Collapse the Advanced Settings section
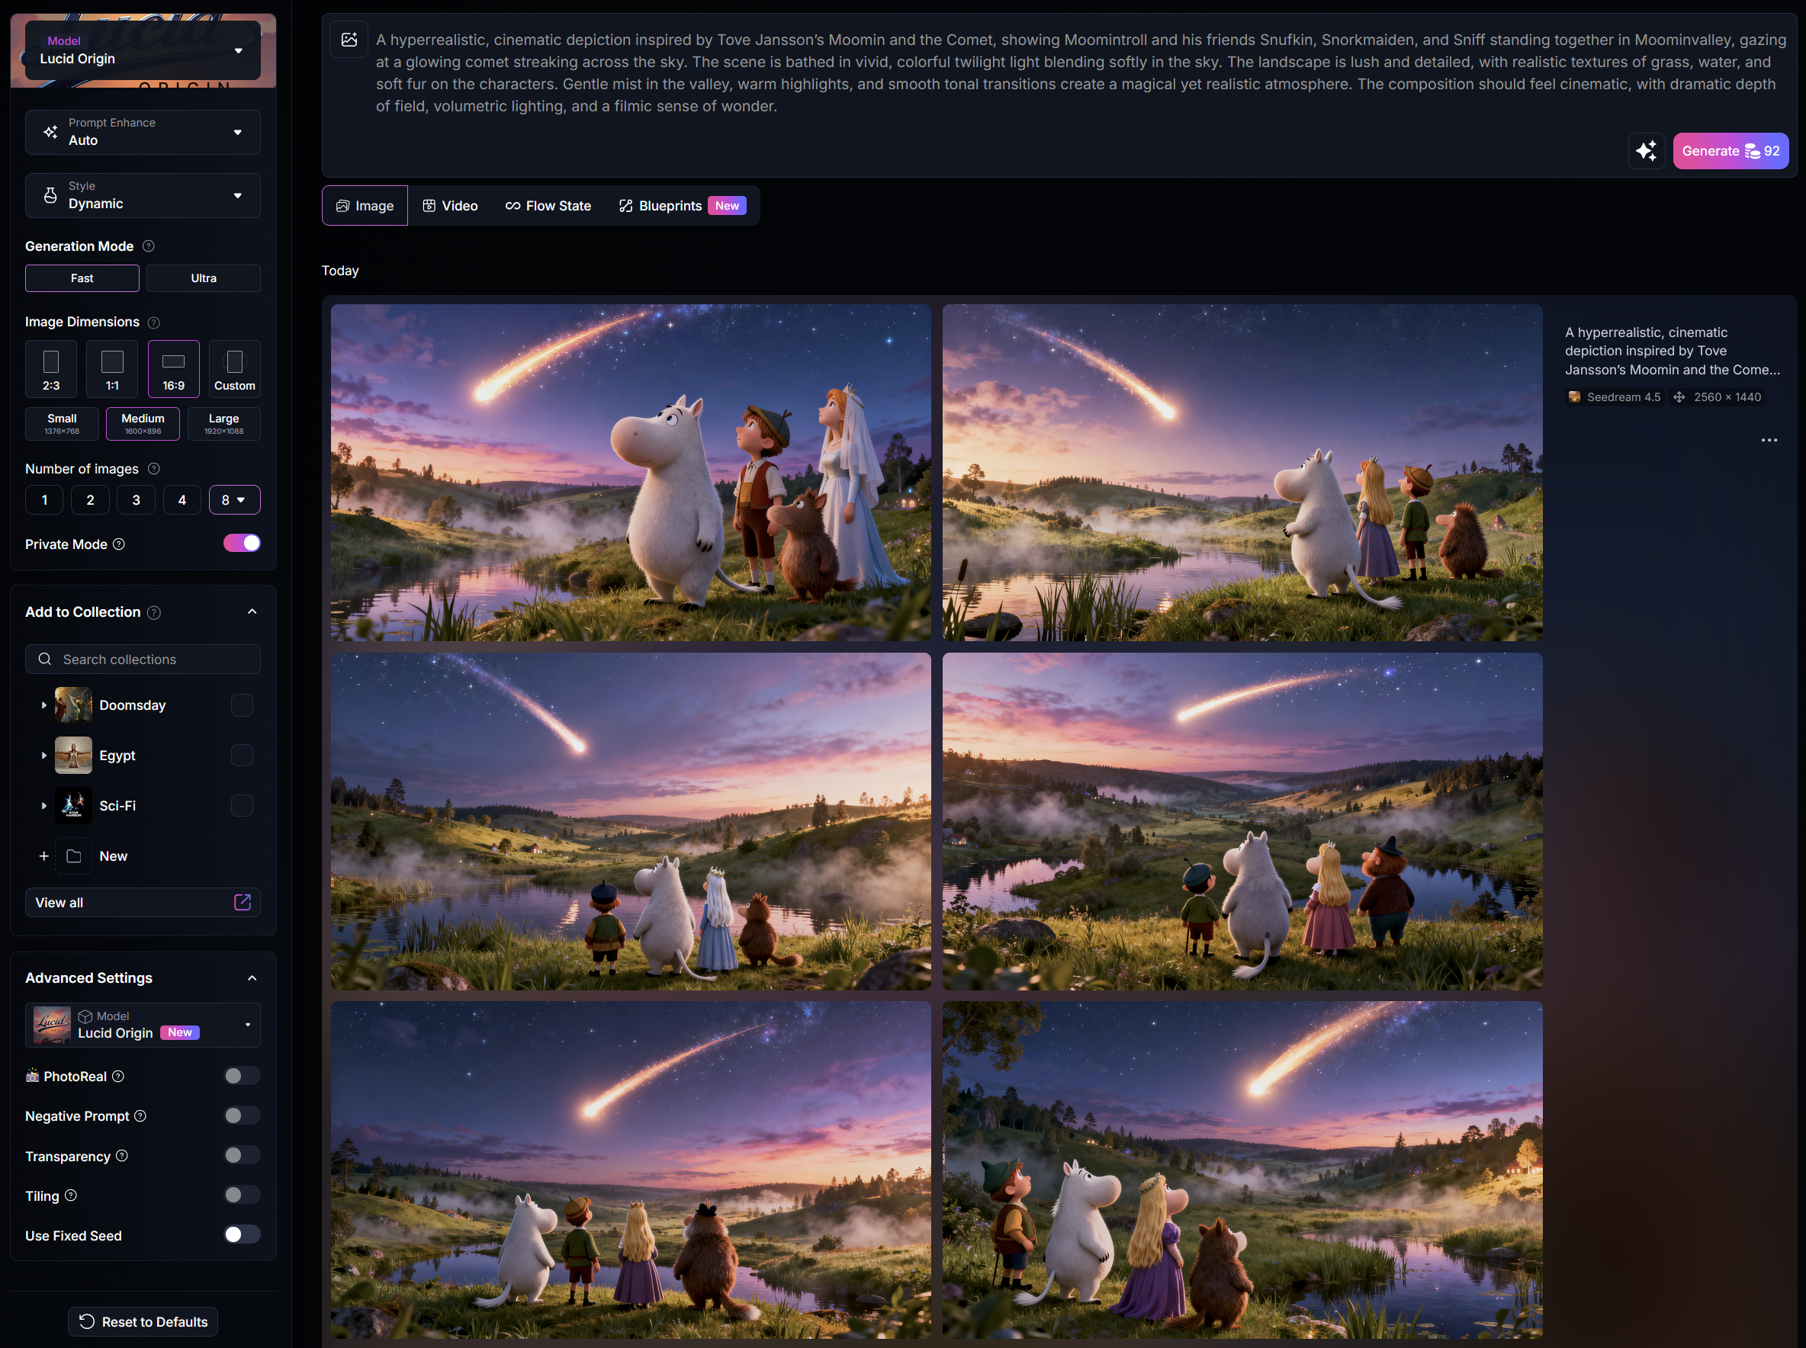 point(252,978)
